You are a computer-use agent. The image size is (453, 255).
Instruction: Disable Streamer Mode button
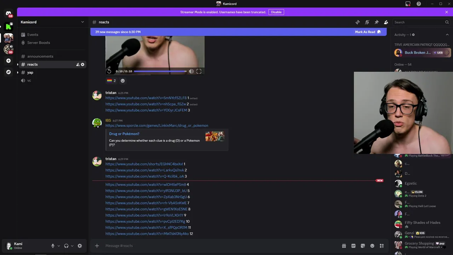(276, 12)
